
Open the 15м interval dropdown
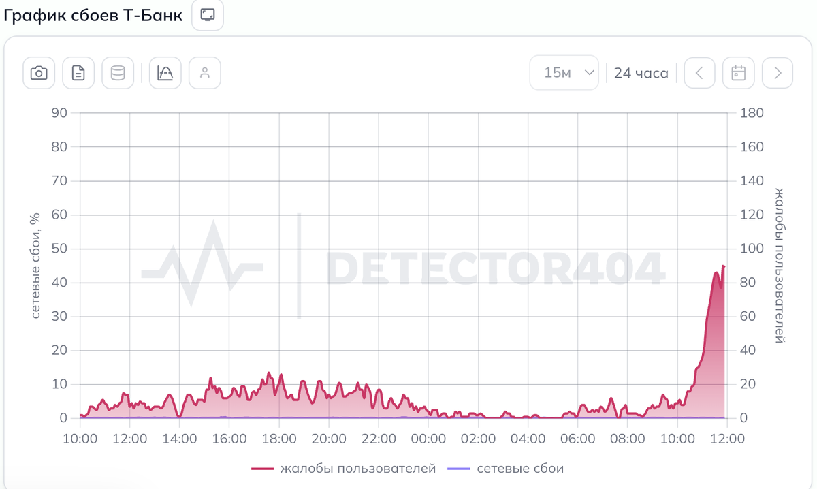pyautogui.click(x=564, y=73)
